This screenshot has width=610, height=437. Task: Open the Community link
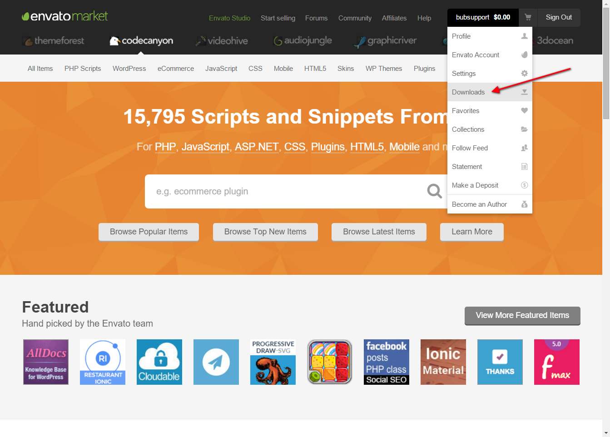[x=355, y=18]
